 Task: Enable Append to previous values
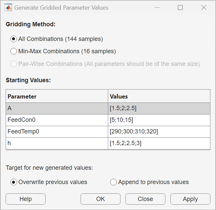[113, 182]
